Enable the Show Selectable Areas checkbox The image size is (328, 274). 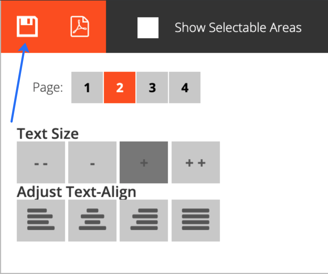(148, 28)
